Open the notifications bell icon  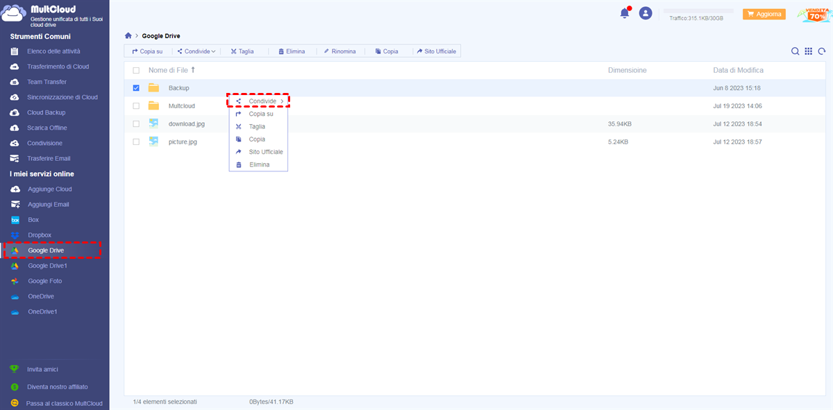(x=625, y=13)
